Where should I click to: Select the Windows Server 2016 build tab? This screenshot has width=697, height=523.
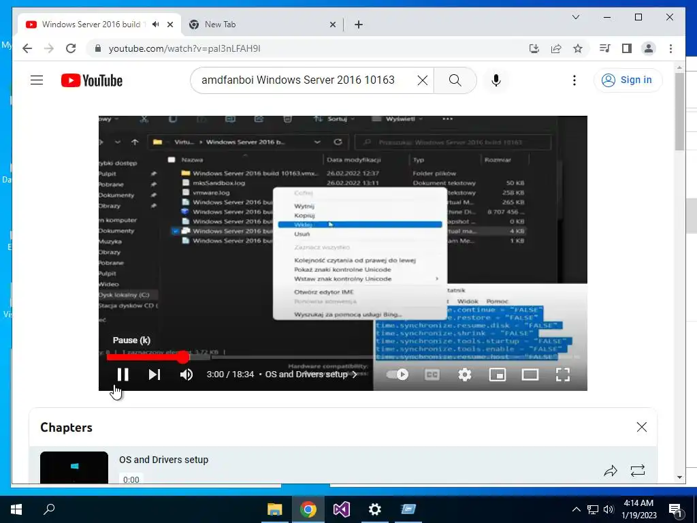91,25
